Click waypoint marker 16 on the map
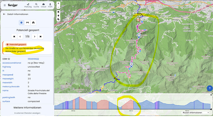Viewport: 213px width, 118px height. tap(131, 64)
